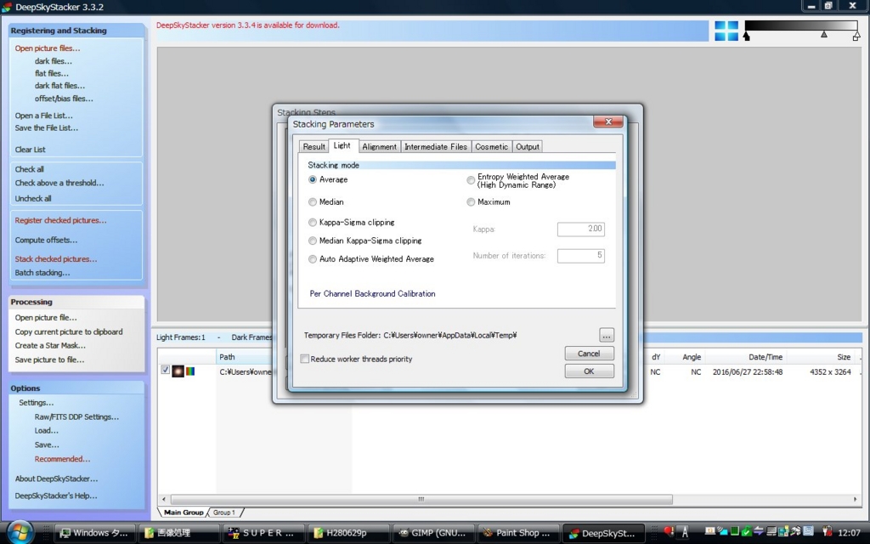
Task: Open Raw/FITS DDP Settings
Action: click(76, 416)
